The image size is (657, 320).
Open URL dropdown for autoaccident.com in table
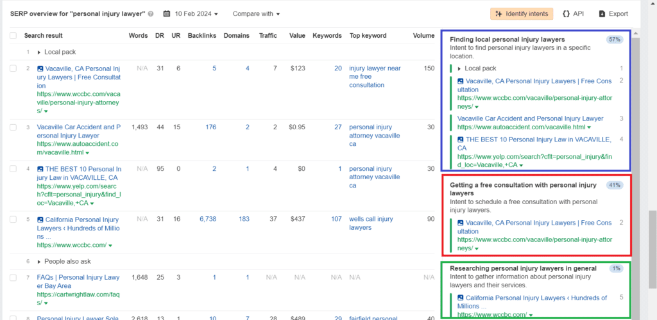[x=87, y=154]
